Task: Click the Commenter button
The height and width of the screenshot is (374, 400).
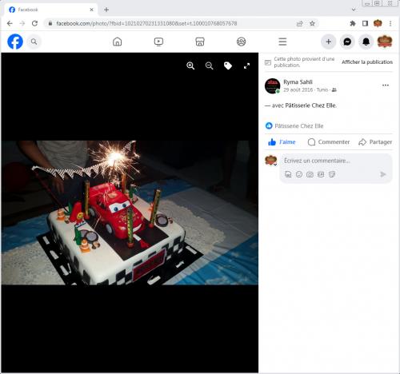Action: tap(329, 142)
